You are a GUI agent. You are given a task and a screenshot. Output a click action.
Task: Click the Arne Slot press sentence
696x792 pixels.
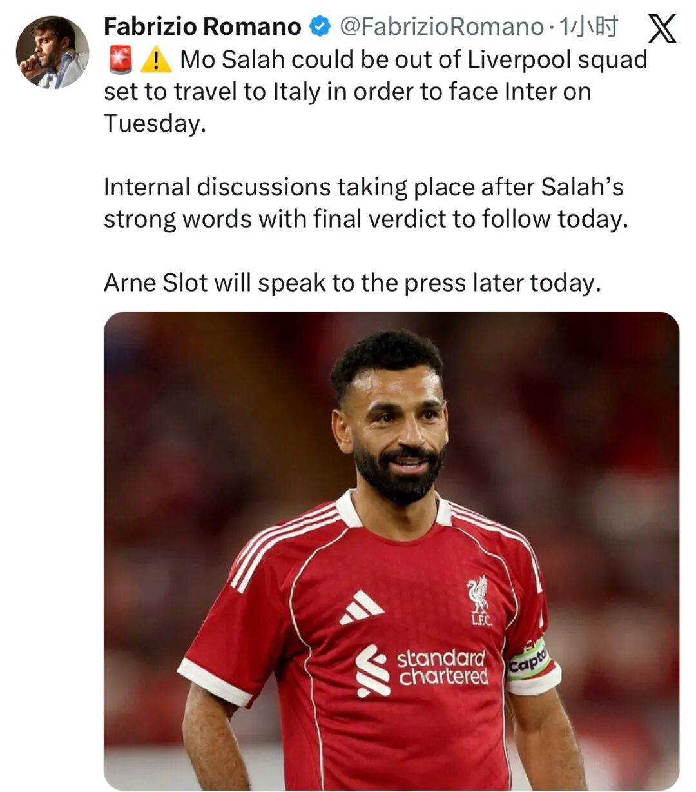(352, 282)
